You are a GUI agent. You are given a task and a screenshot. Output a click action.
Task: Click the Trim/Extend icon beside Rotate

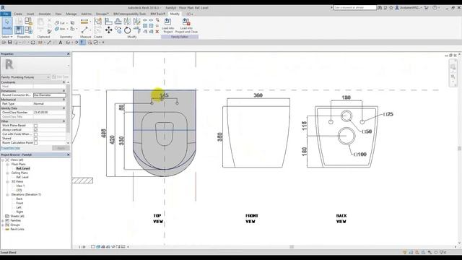(136, 30)
